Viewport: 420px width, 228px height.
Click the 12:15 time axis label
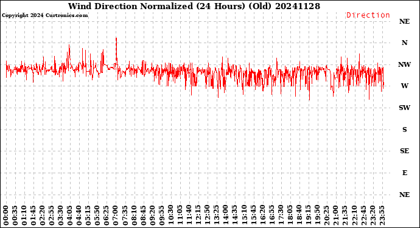[x=198, y=216]
